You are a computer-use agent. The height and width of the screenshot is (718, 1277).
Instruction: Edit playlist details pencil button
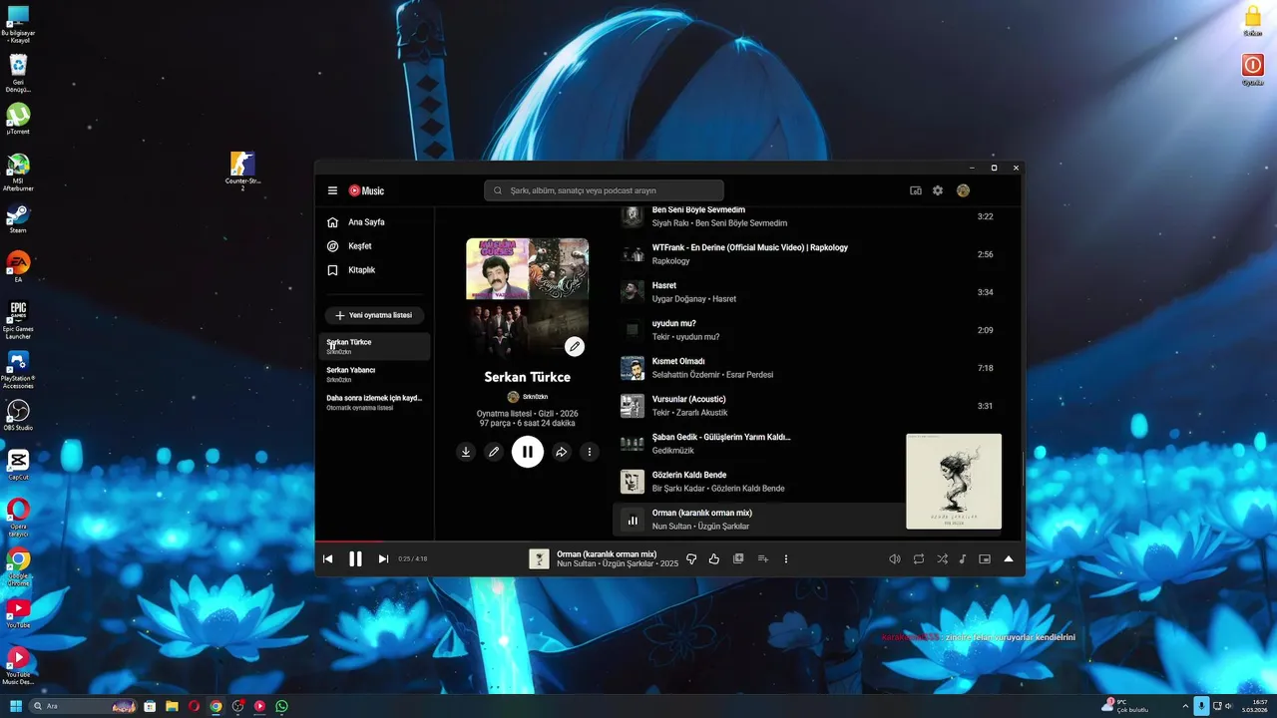click(x=493, y=452)
